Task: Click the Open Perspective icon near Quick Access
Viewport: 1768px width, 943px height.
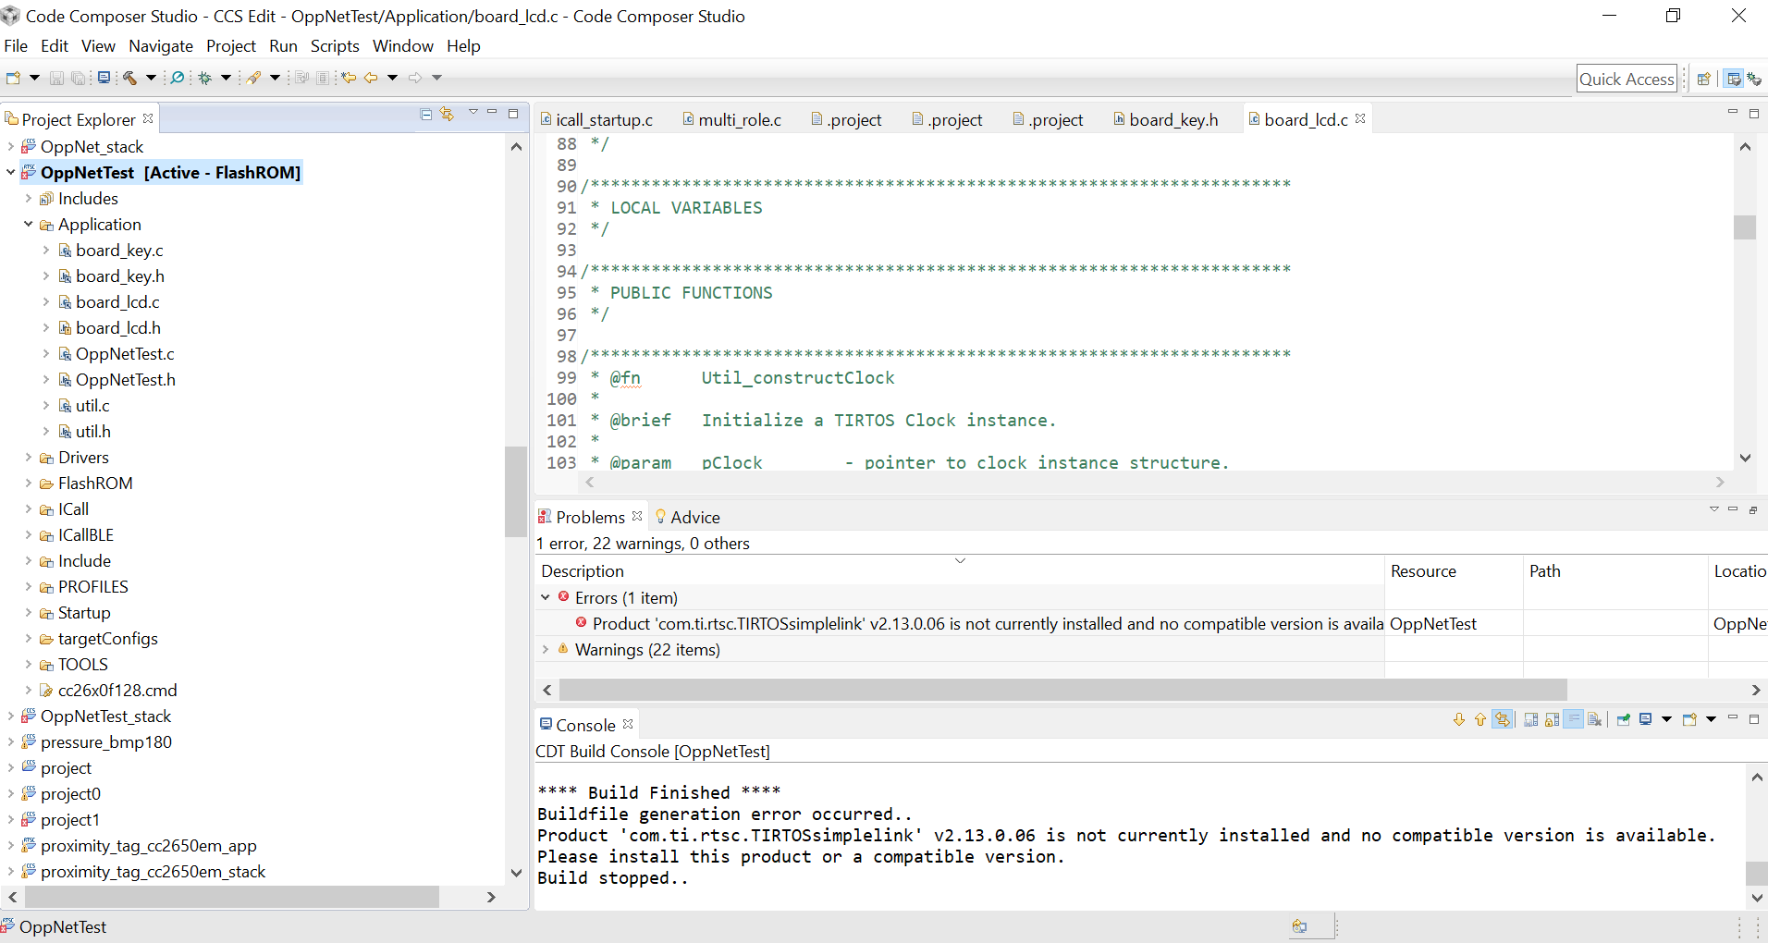Action: (1703, 79)
